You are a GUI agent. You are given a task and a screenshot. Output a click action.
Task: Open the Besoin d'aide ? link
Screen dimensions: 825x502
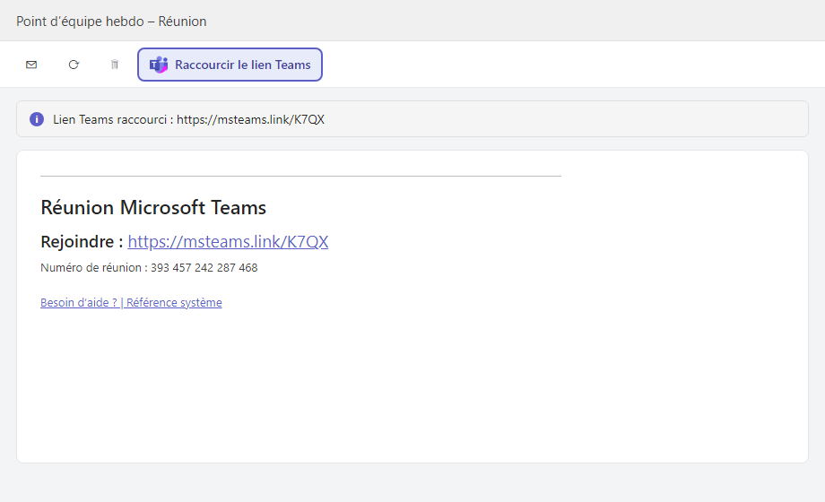[x=79, y=303]
